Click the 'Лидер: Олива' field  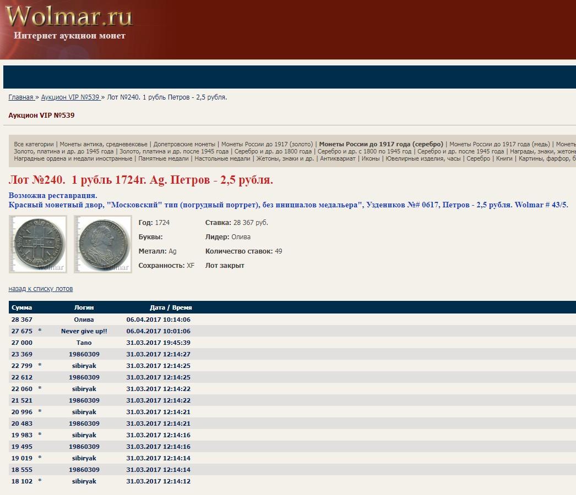tap(228, 237)
